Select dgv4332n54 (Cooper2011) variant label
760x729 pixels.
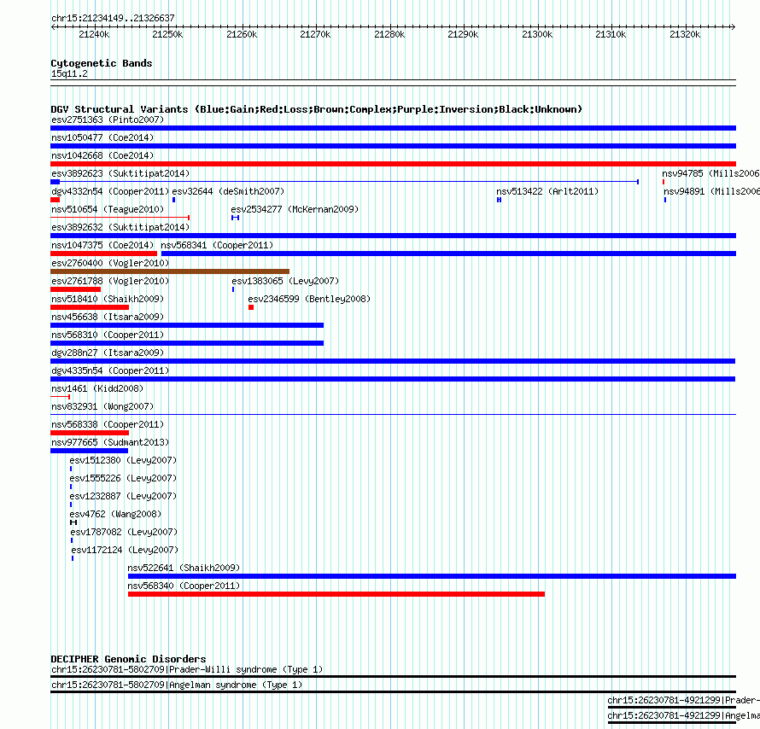(110, 191)
